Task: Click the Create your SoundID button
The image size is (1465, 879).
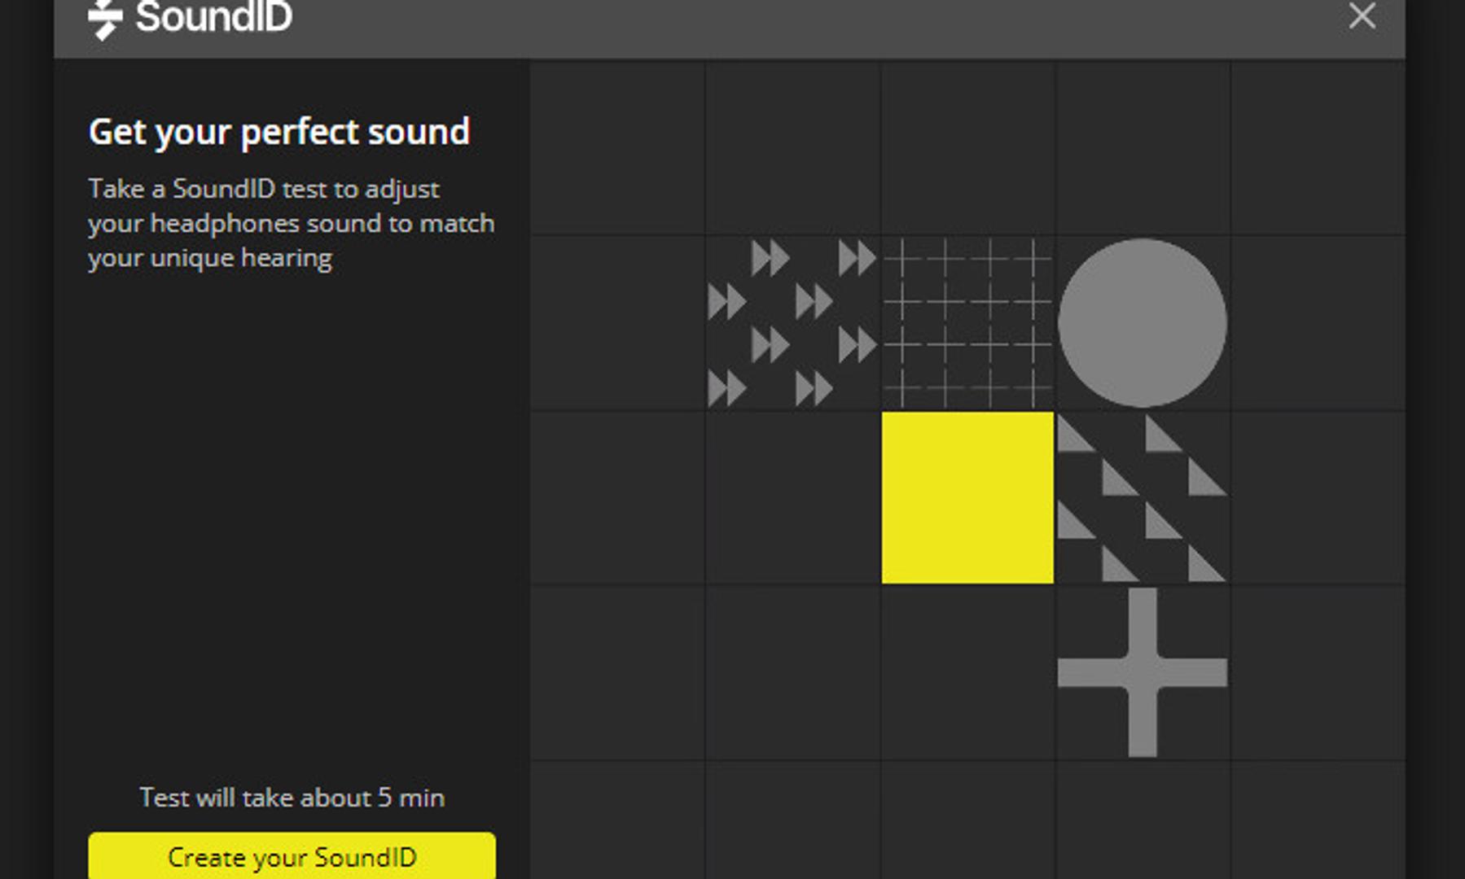Action: (292, 855)
